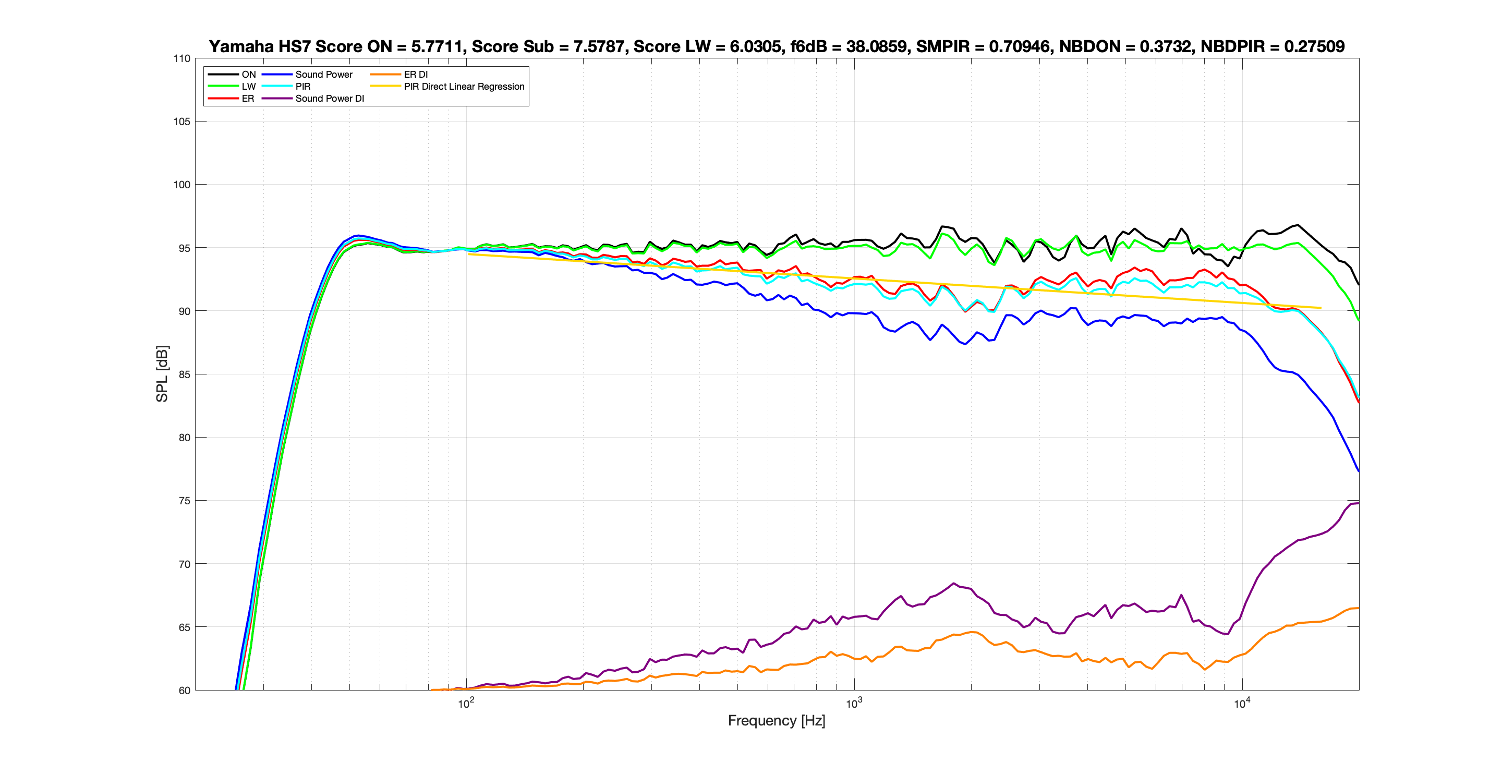Click the 90 y-axis tick label
1502x775 pixels.
(x=184, y=311)
